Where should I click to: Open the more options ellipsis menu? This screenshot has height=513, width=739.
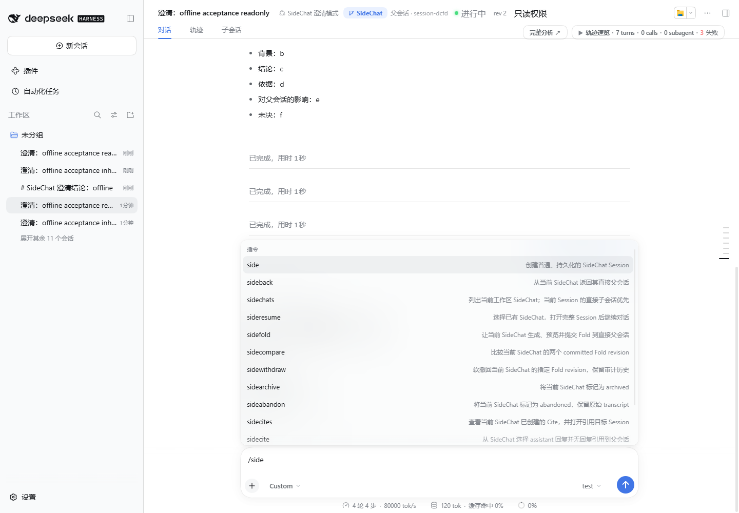point(708,13)
